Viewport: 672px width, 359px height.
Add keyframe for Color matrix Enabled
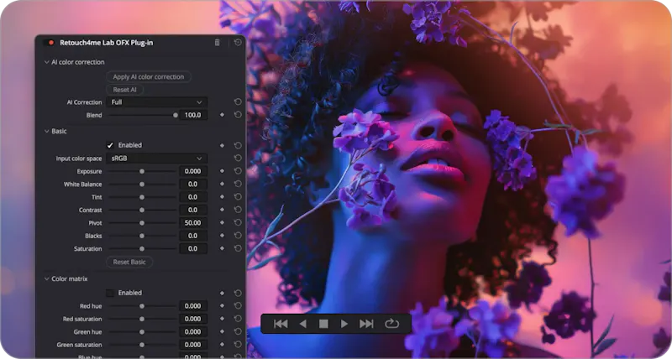click(222, 293)
